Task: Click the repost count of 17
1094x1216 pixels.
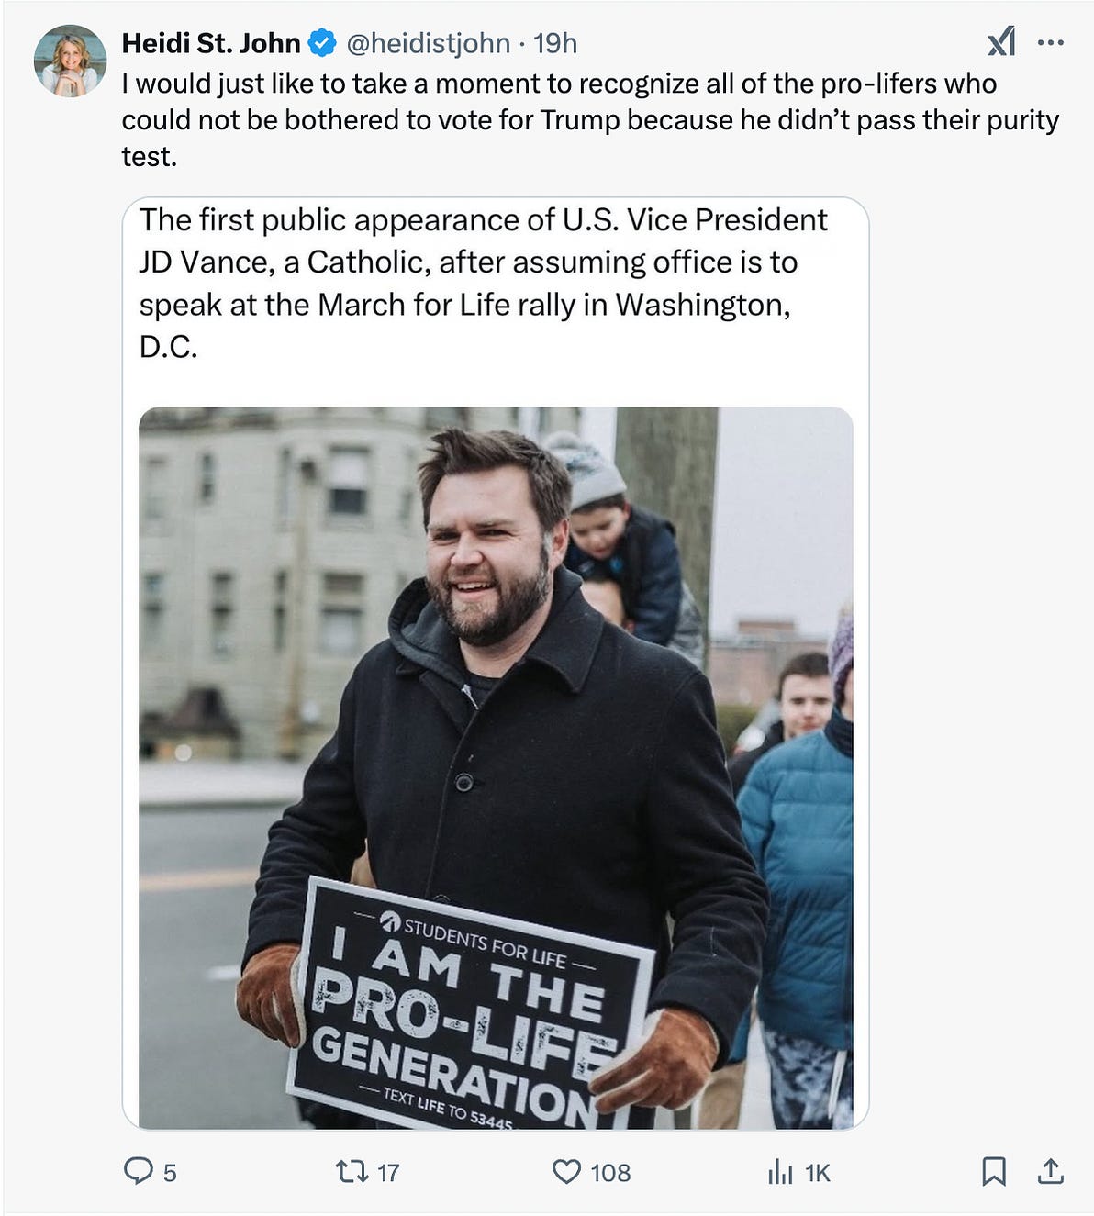Action: click(x=388, y=1173)
